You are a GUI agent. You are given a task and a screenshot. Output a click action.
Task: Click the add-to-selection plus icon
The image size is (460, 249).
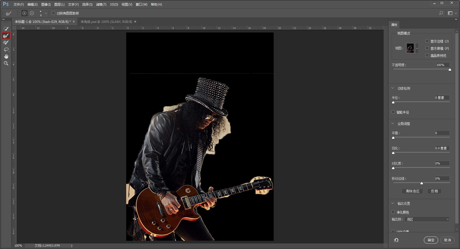click(24, 13)
